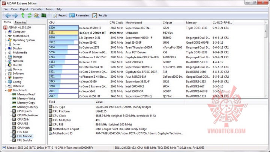Select the CPU Queen benchmark icon

pos(14,111)
